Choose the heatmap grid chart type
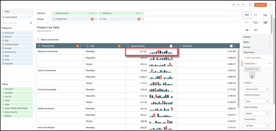This screenshot has height=131, width=276. (264, 15)
